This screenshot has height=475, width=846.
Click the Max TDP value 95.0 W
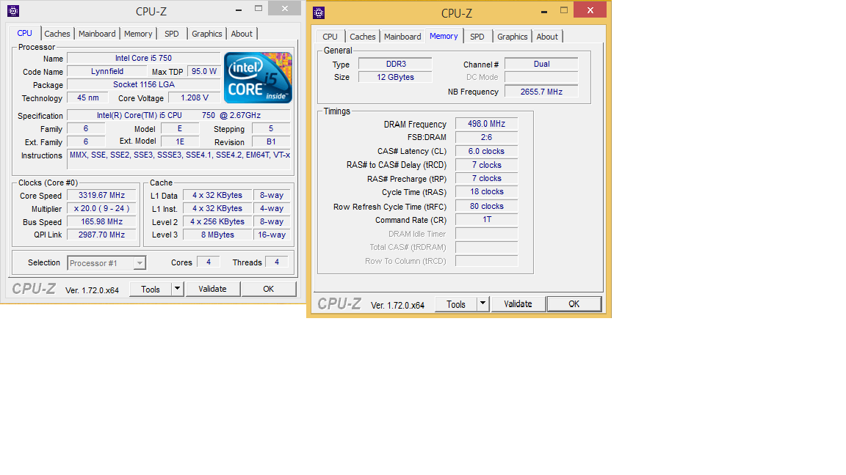pos(204,71)
